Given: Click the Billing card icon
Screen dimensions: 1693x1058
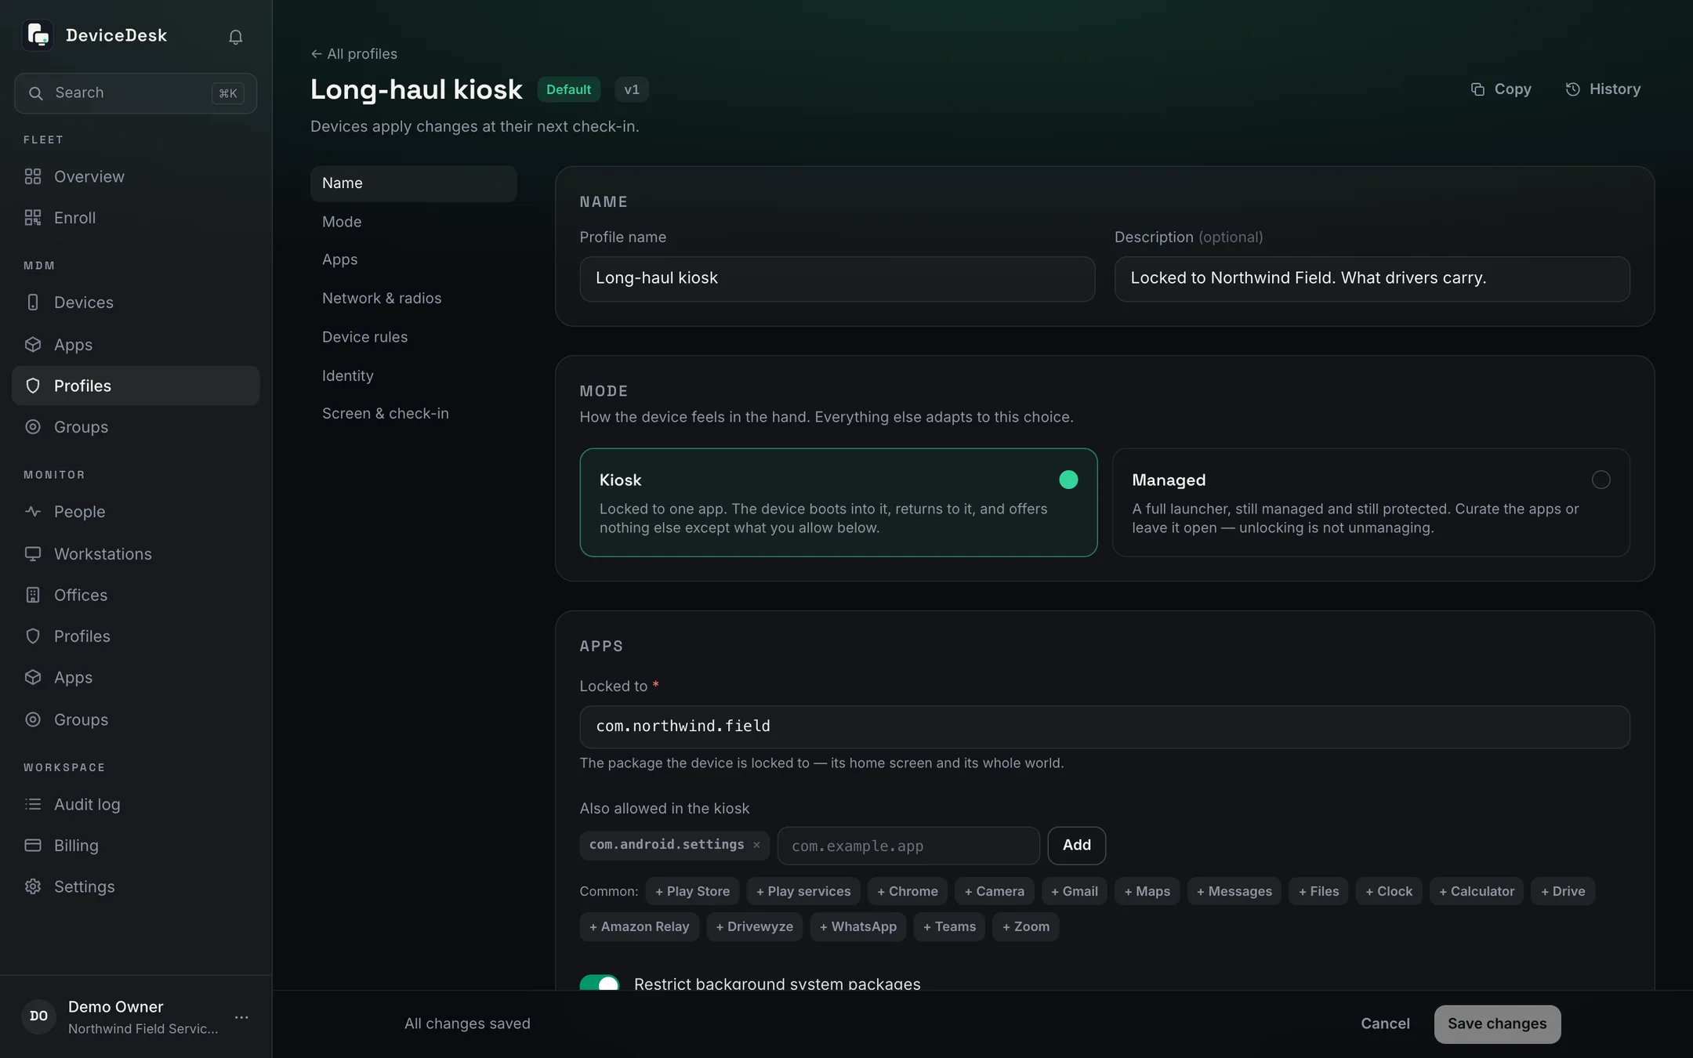Looking at the screenshot, I should coord(33,846).
